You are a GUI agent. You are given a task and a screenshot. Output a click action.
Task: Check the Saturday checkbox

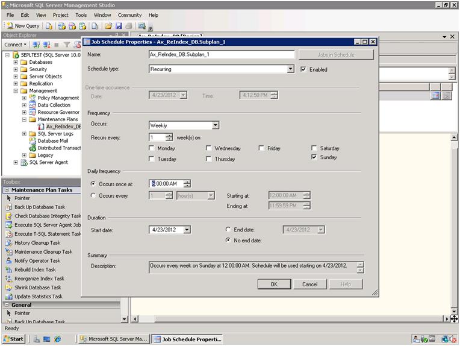coord(314,148)
